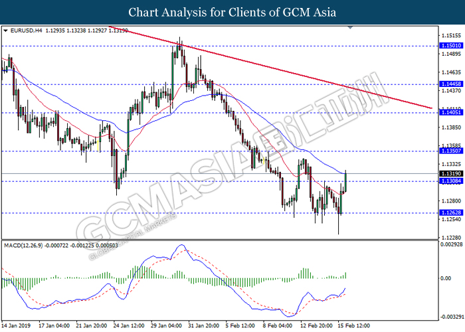465x332 pixels.
Task: Click the 29 Jan 04:00 time label
Action: point(166,326)
